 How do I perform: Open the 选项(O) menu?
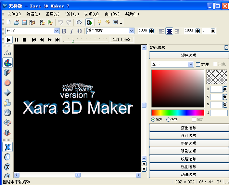pyautogui.click(x=92, y=14)
